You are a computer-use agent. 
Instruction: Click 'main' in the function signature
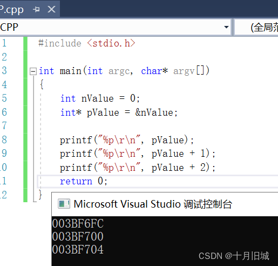tap(70, 71)
